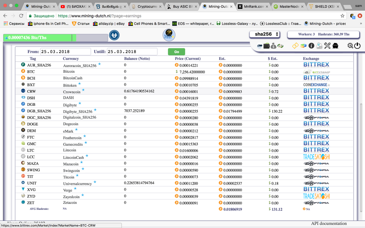The height and width of the screenshot is (228, 365).
Task: Click the Balance (Netto) column header
Action: pos(137,59)
